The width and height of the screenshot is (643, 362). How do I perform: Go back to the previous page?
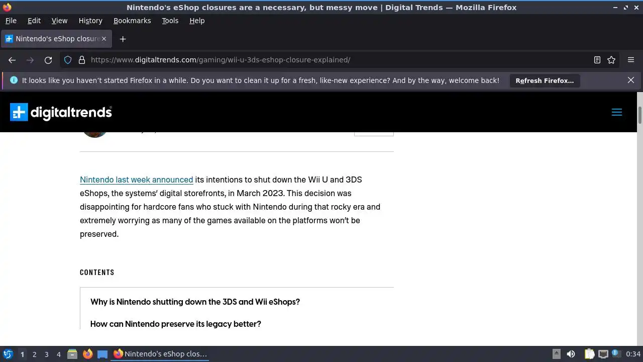12,60
